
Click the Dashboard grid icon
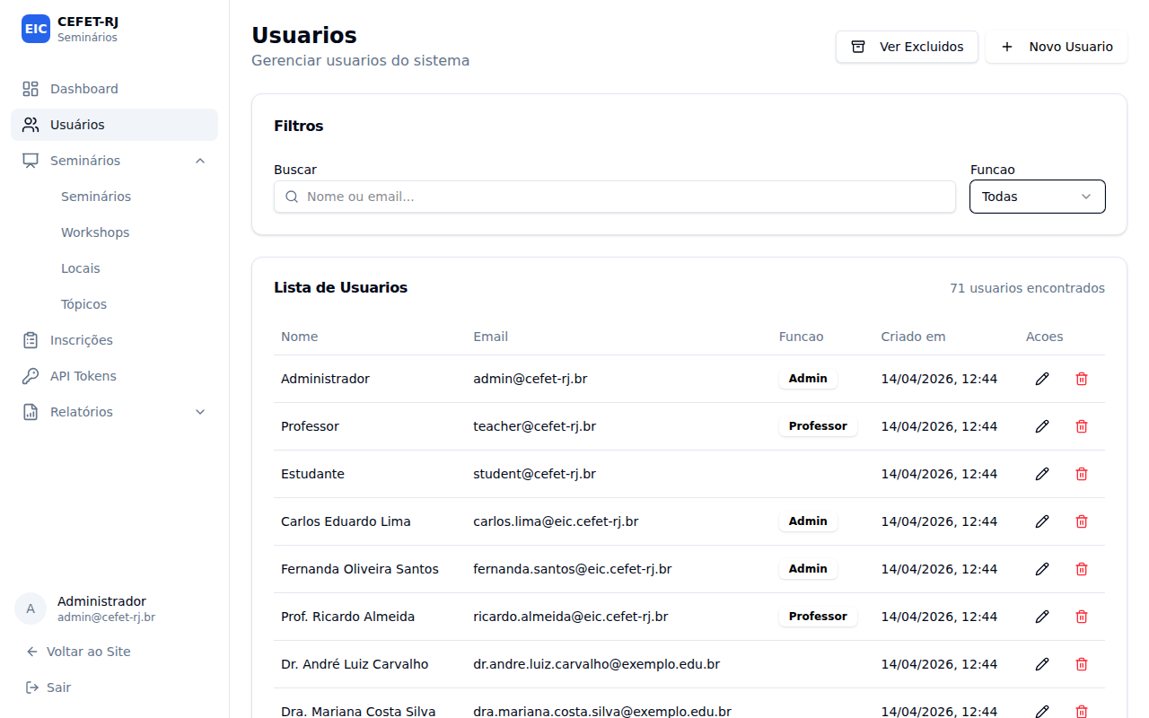[x=31, y=89]
